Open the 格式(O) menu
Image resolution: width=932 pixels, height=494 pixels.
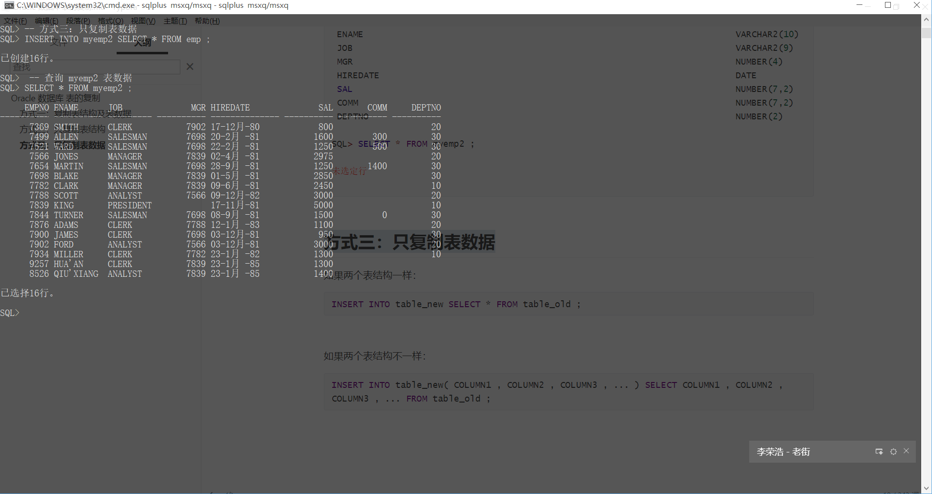pyautogui.click(x=110, y=21)
